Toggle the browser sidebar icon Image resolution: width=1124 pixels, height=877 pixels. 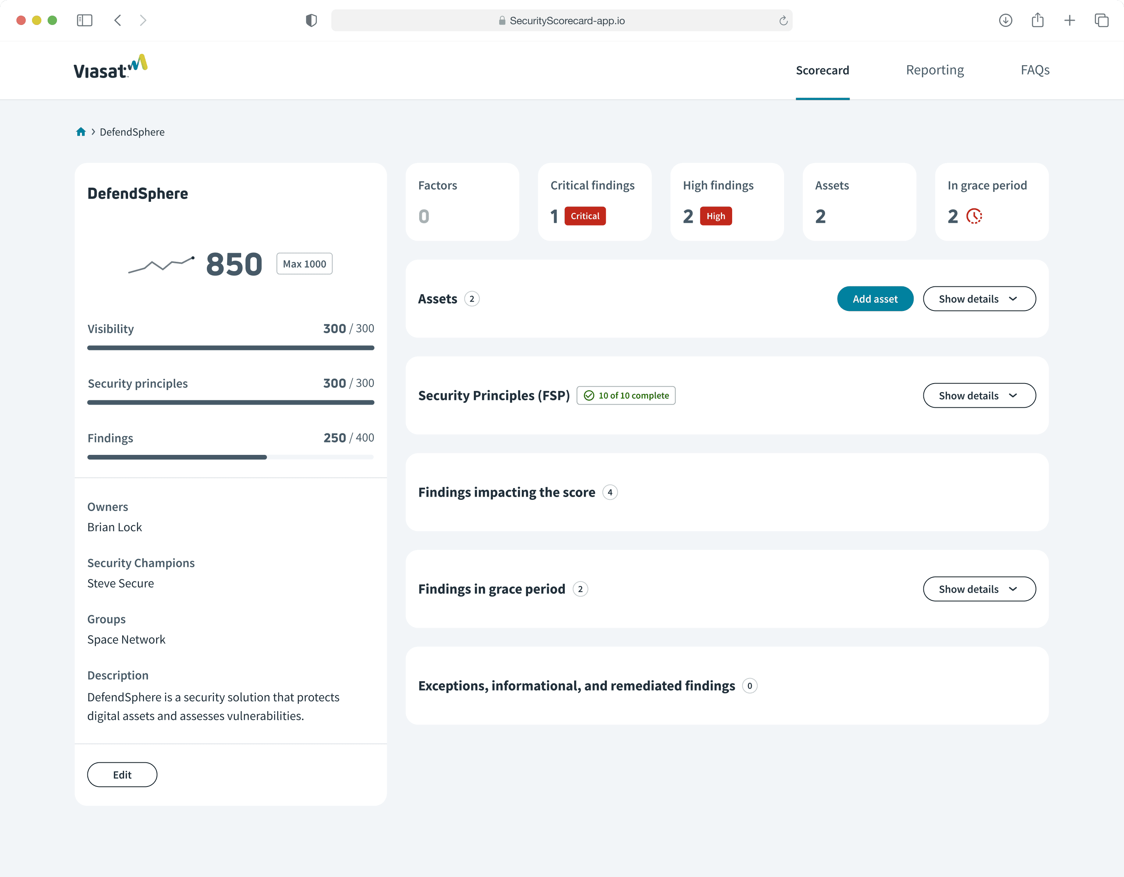84,21
